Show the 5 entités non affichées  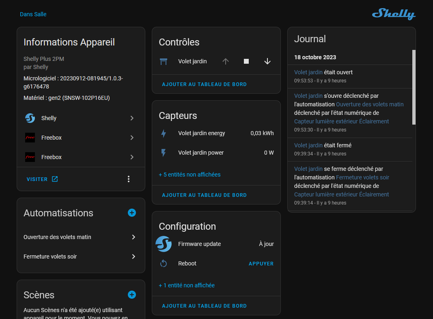(x=190, y=175)
